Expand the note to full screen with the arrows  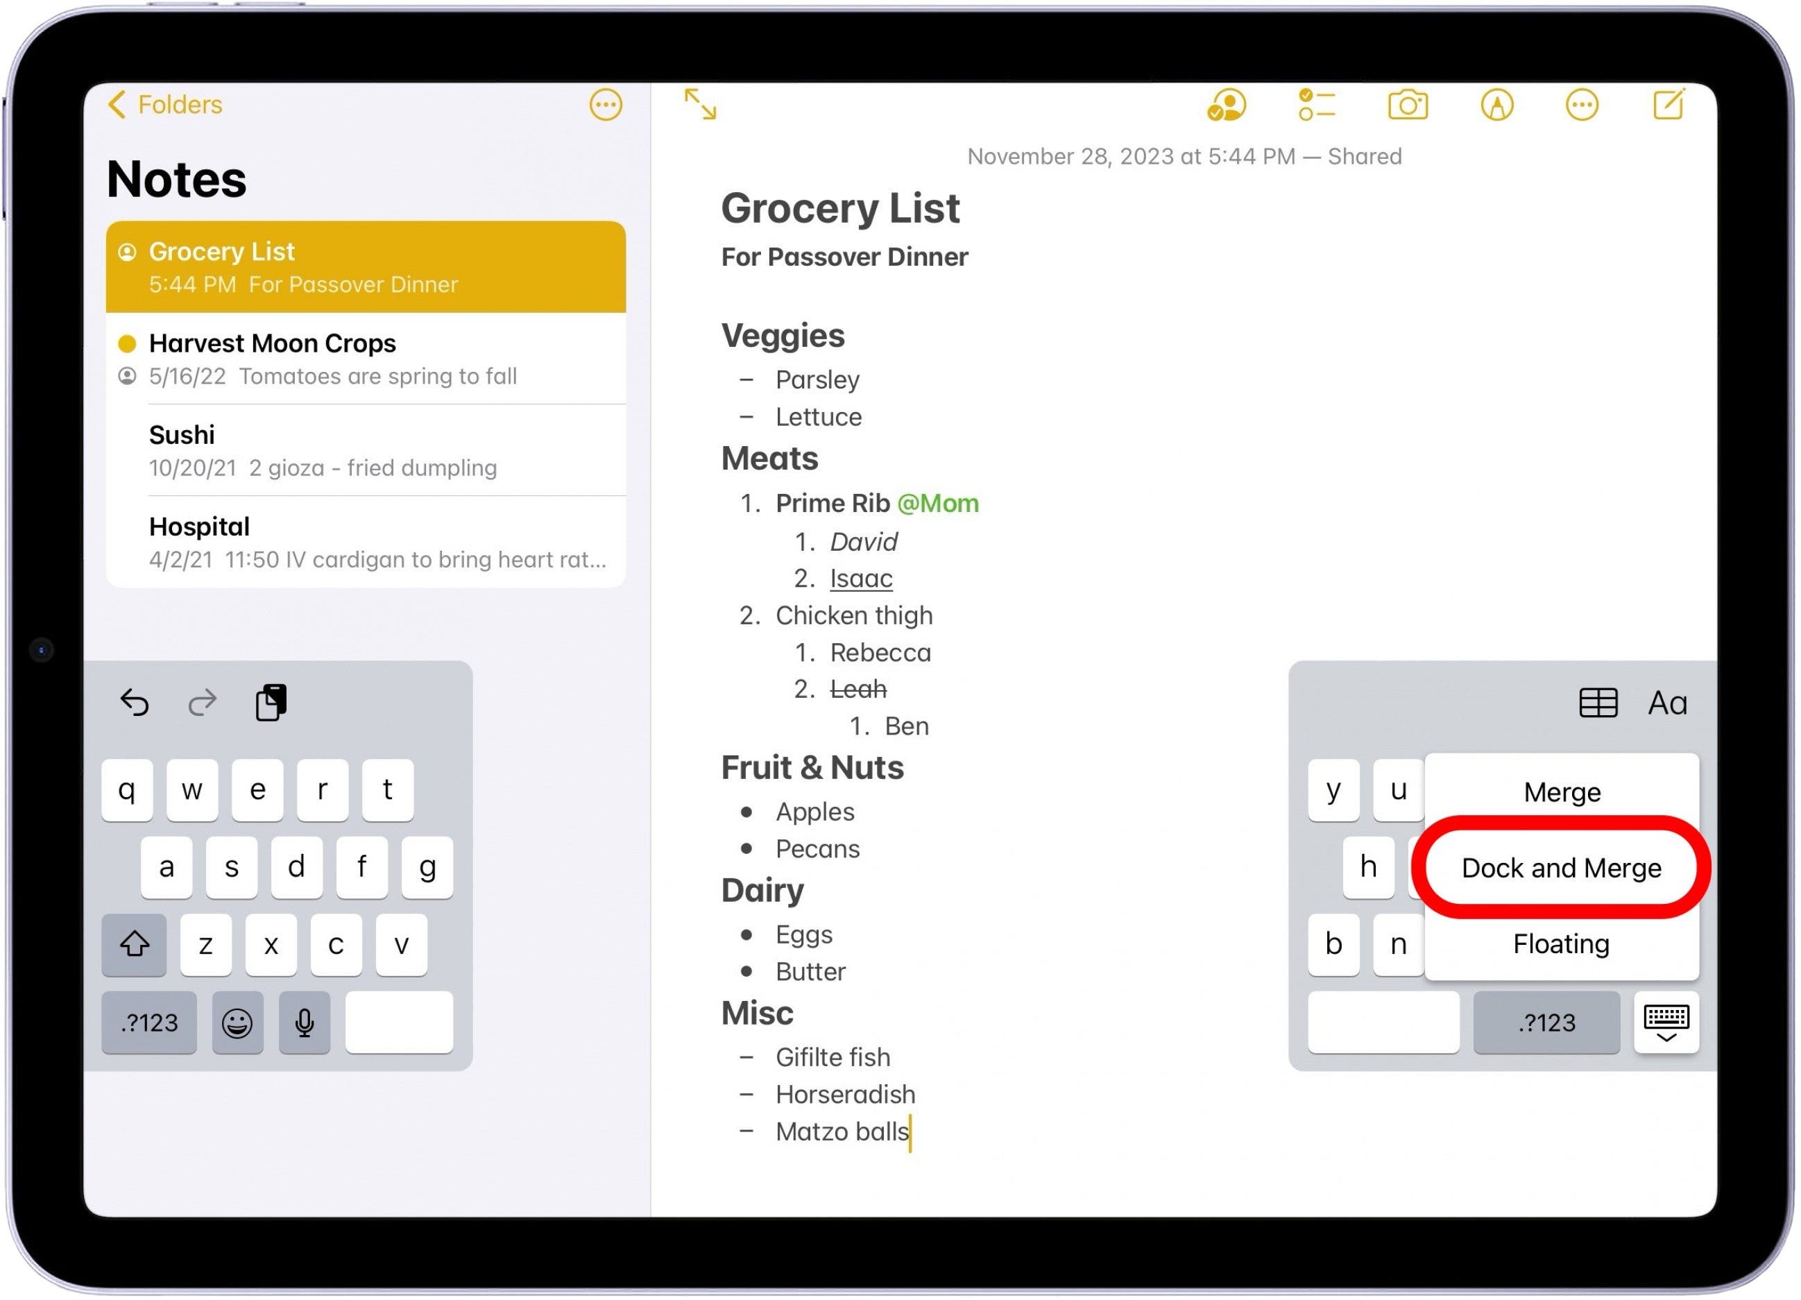click(x=699, y=104)
